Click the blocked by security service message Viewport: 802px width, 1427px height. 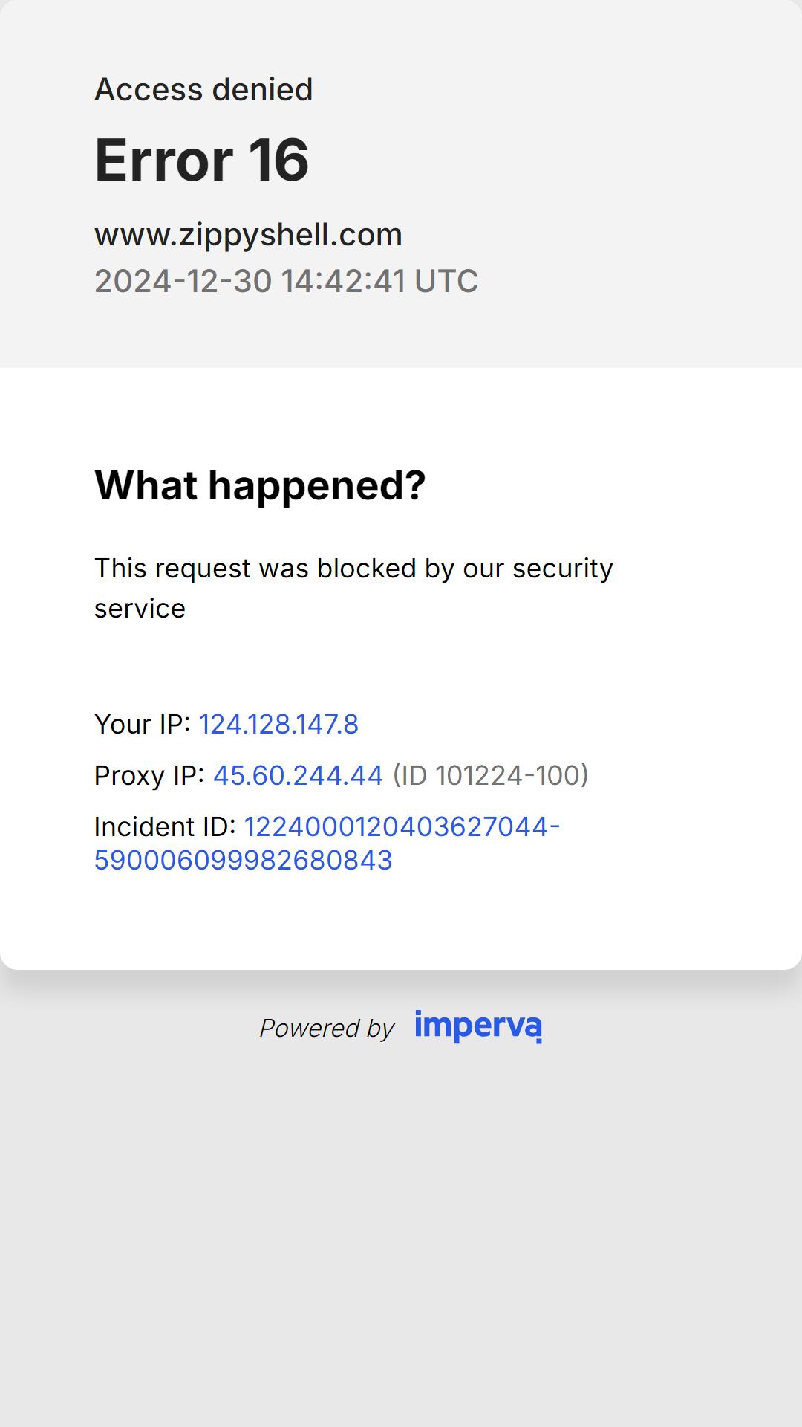coord(353,588)
